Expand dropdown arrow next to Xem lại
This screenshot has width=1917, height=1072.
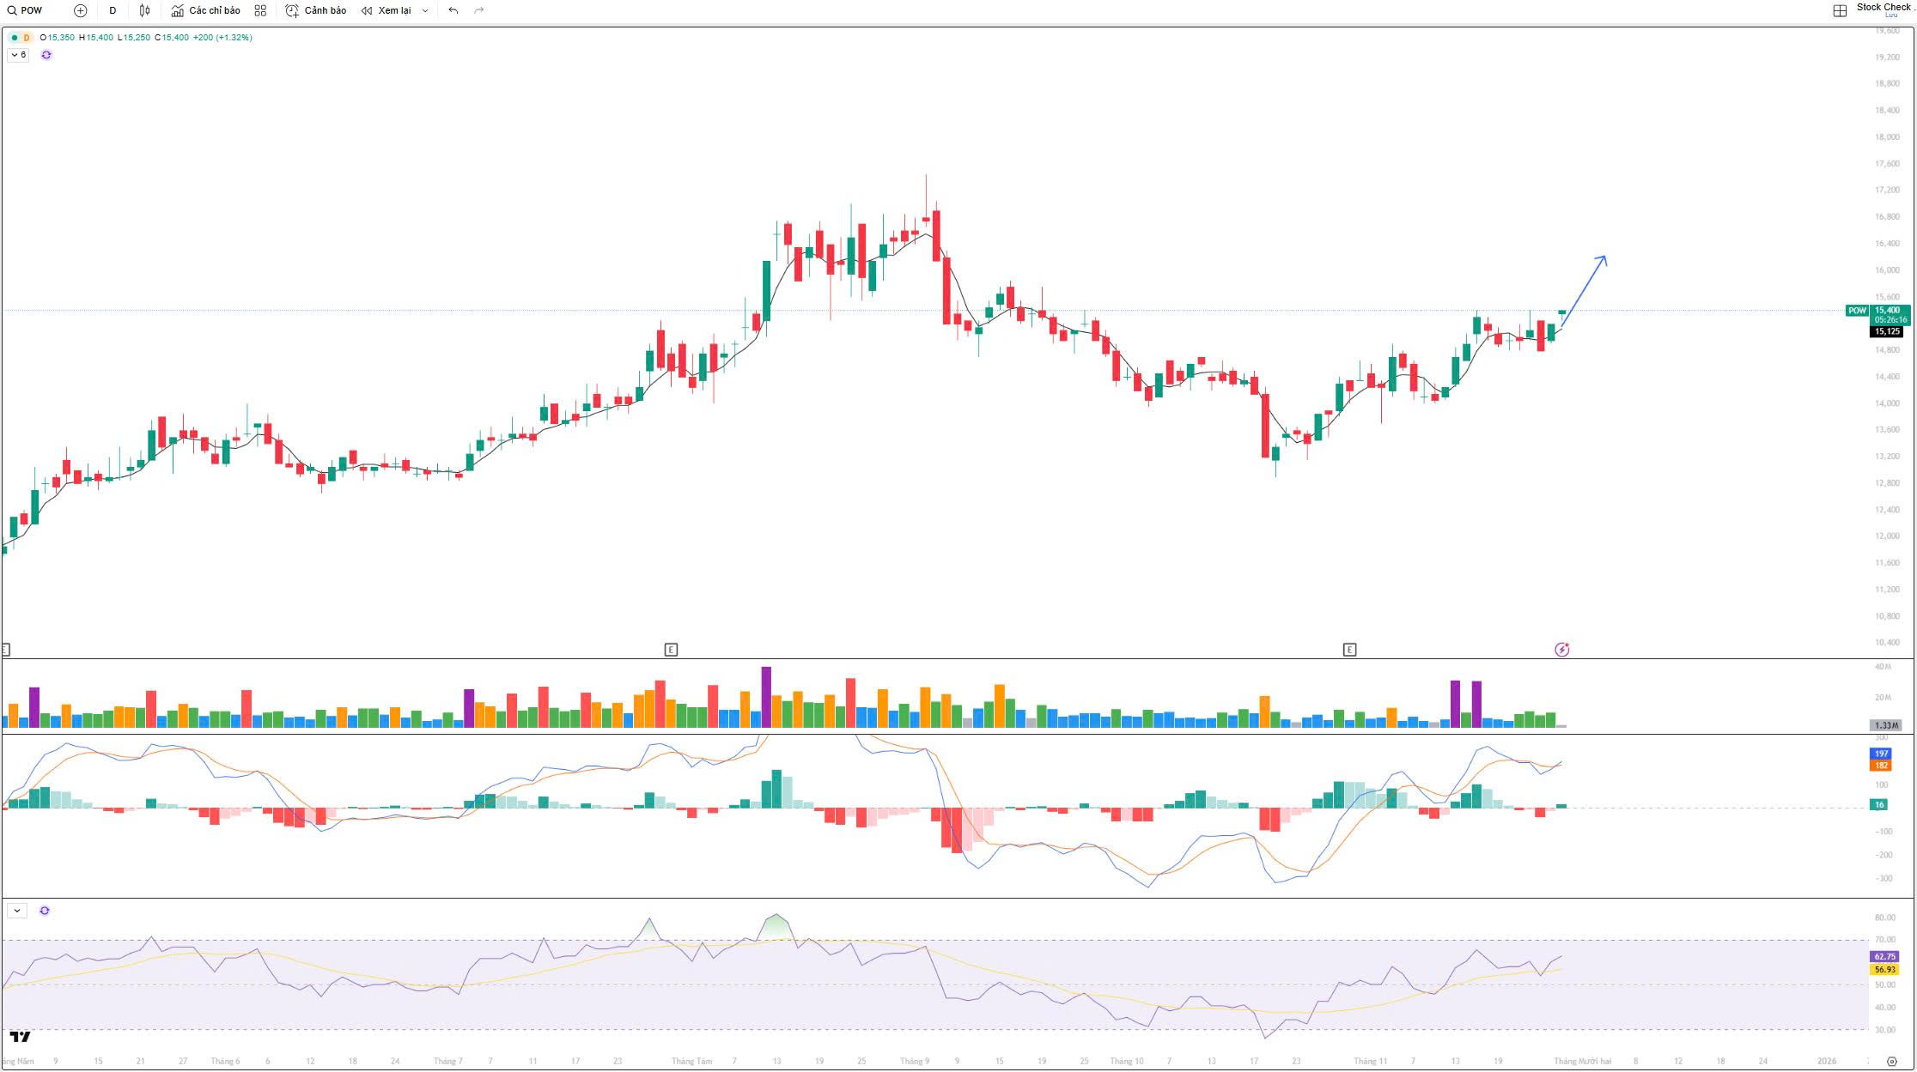pos(425,11)
